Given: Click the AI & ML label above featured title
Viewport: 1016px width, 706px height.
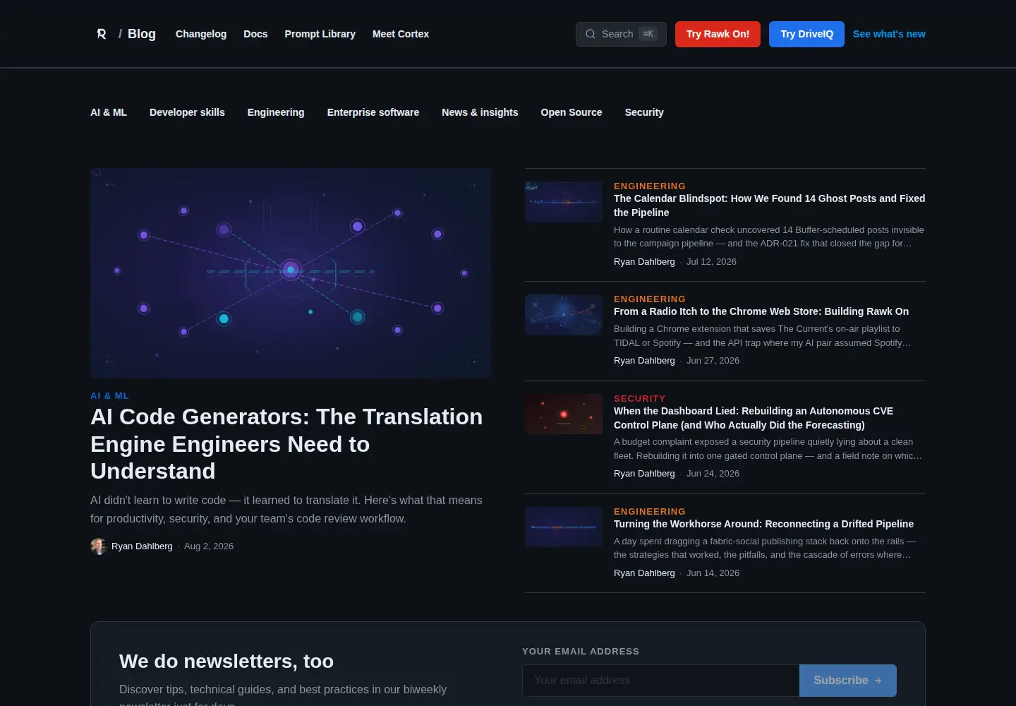Looking at the screenshot, I should tap(109, 396).
